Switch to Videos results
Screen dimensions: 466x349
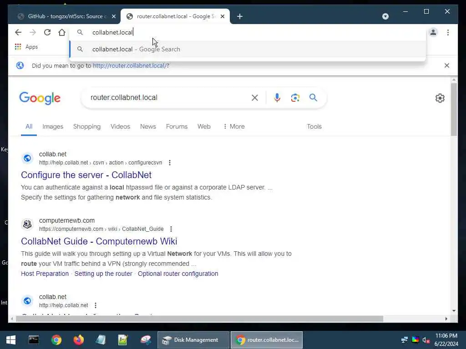[x=120, y=126]
